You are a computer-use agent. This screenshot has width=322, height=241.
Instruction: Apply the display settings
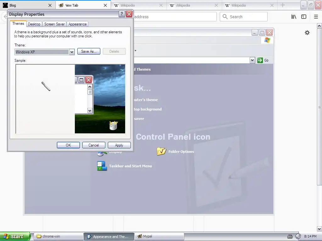119,145
